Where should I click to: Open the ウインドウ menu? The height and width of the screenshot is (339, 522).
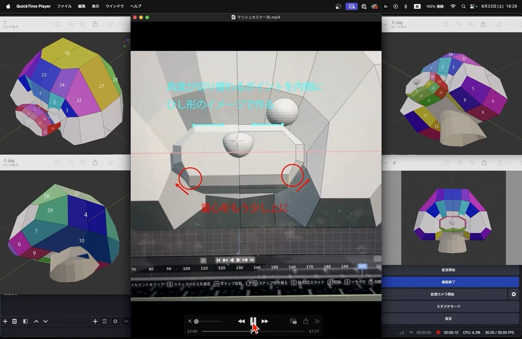click(x=114, y=7)
